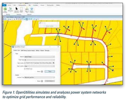Close the OpenUtilities Analysis dialog
The image size is (126, 100).
point(58,47)
